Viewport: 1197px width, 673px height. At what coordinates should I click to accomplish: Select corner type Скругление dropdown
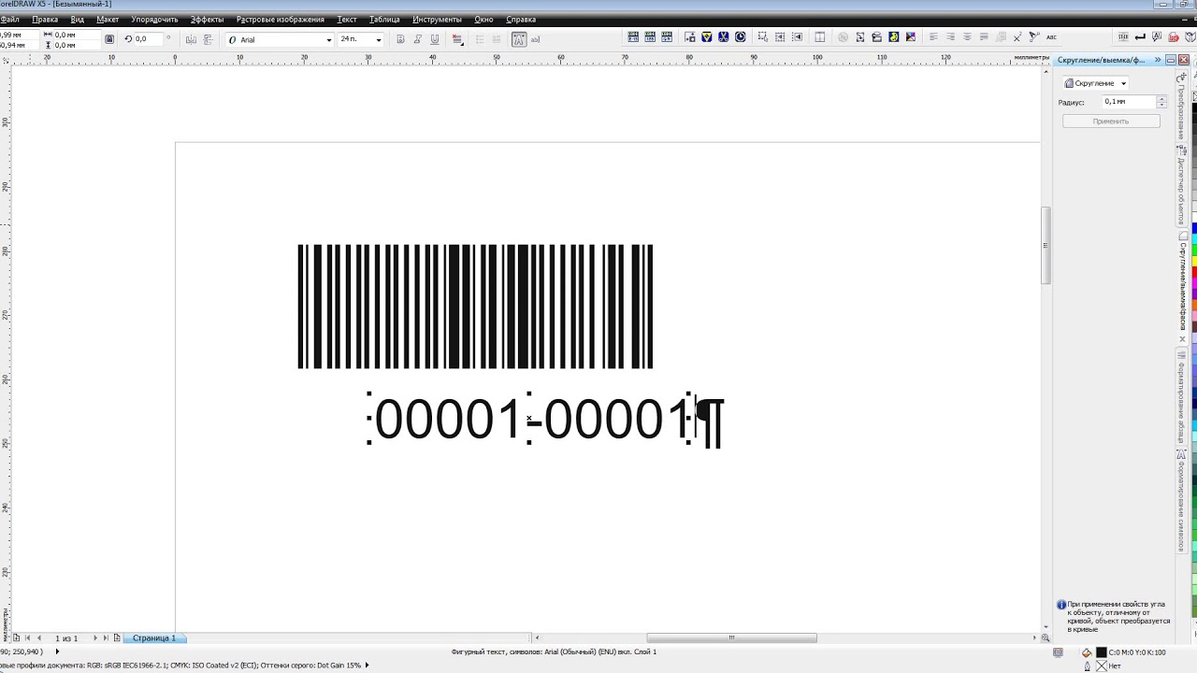[1096, 83]
